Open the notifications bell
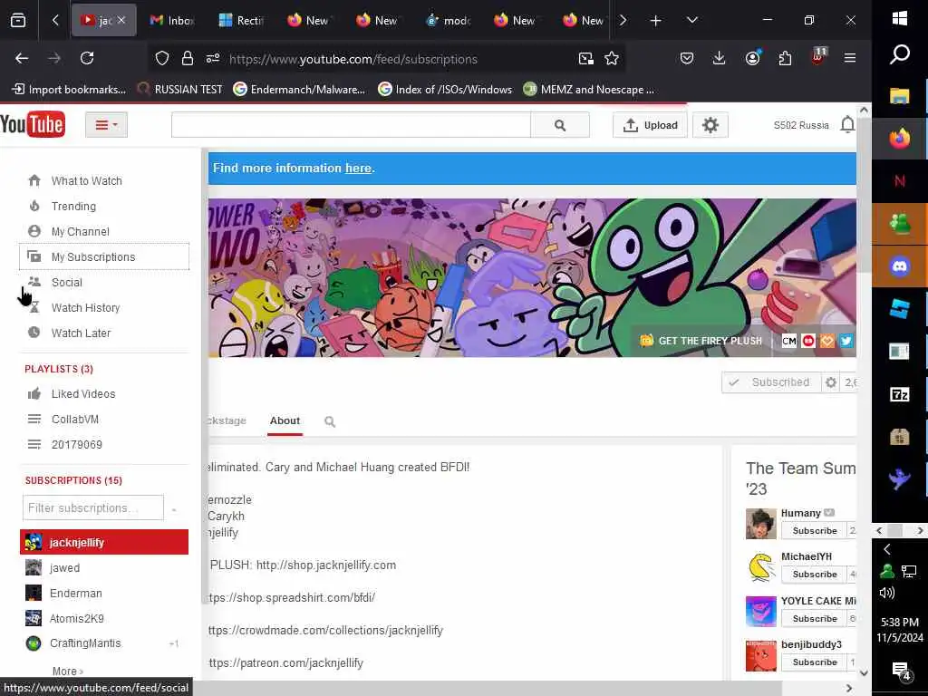The height and width of the screenshot is (696, 928). (x=847, y=125)
